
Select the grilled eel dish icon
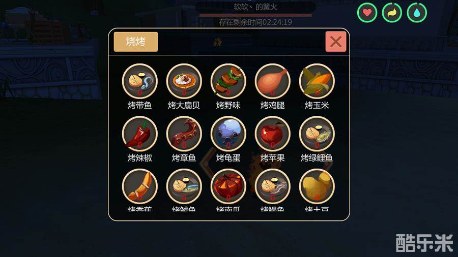tap(273, 186)
